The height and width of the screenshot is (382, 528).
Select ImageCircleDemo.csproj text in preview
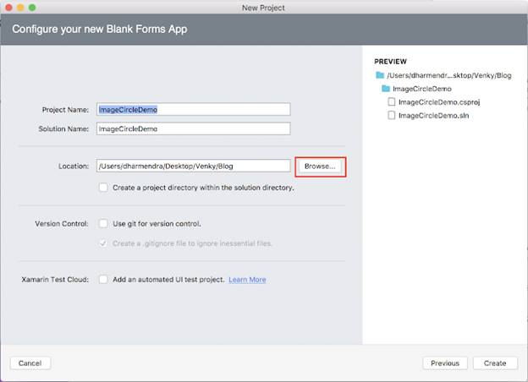[439, 102]
